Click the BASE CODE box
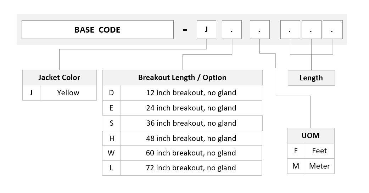This screenshot has height=193, width=369. coord(97,30)
